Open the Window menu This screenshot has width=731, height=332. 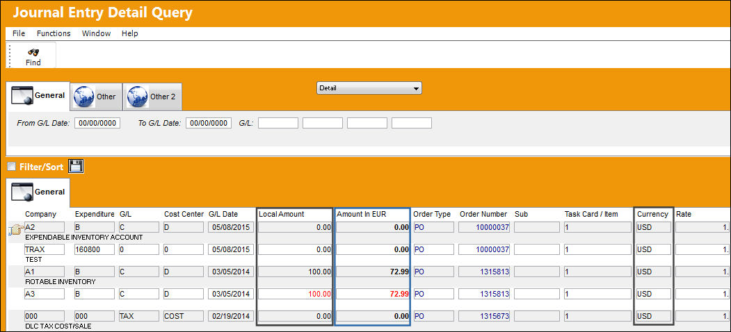pos(96,33)
